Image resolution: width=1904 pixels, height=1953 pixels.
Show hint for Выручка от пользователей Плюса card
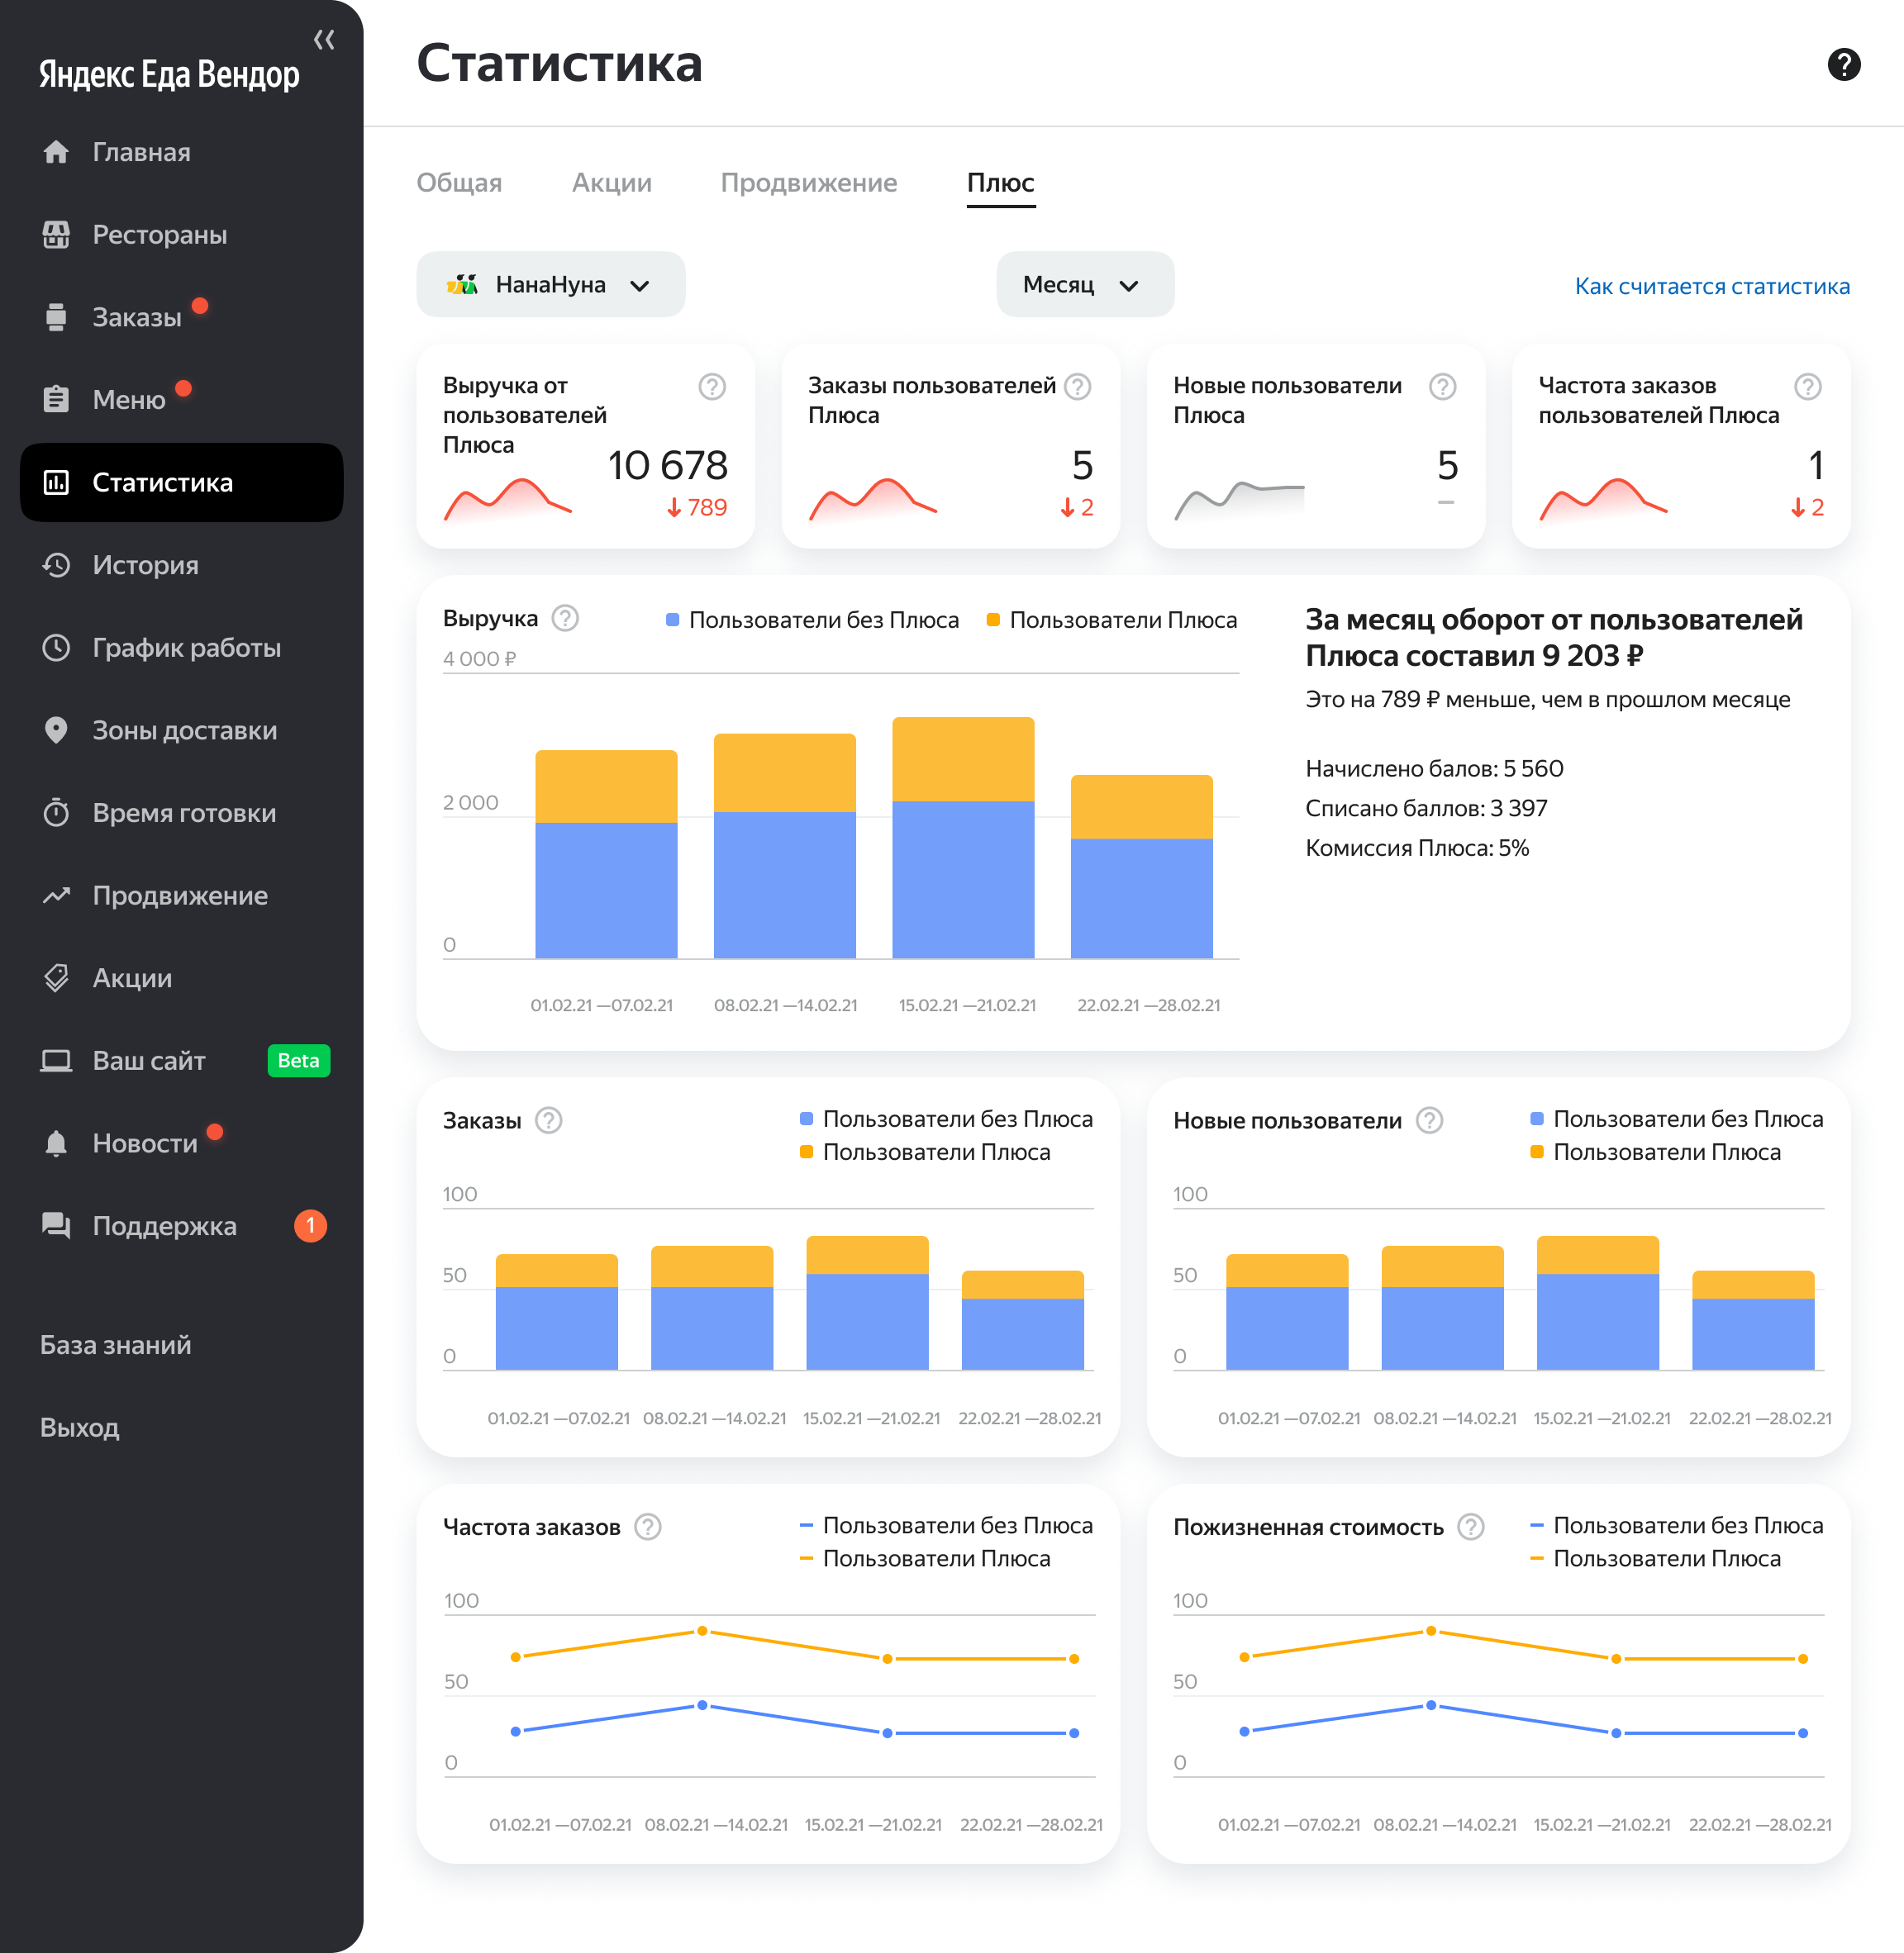click(x=711, y=387)
